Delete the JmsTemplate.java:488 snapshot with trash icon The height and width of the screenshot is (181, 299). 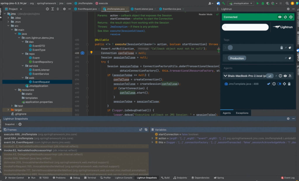[x=289, y=84]
